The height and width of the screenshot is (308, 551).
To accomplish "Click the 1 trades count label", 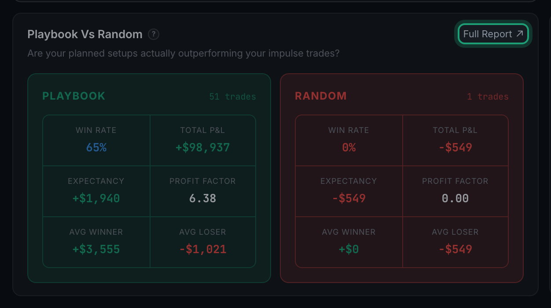I will (x=488, y=97).
